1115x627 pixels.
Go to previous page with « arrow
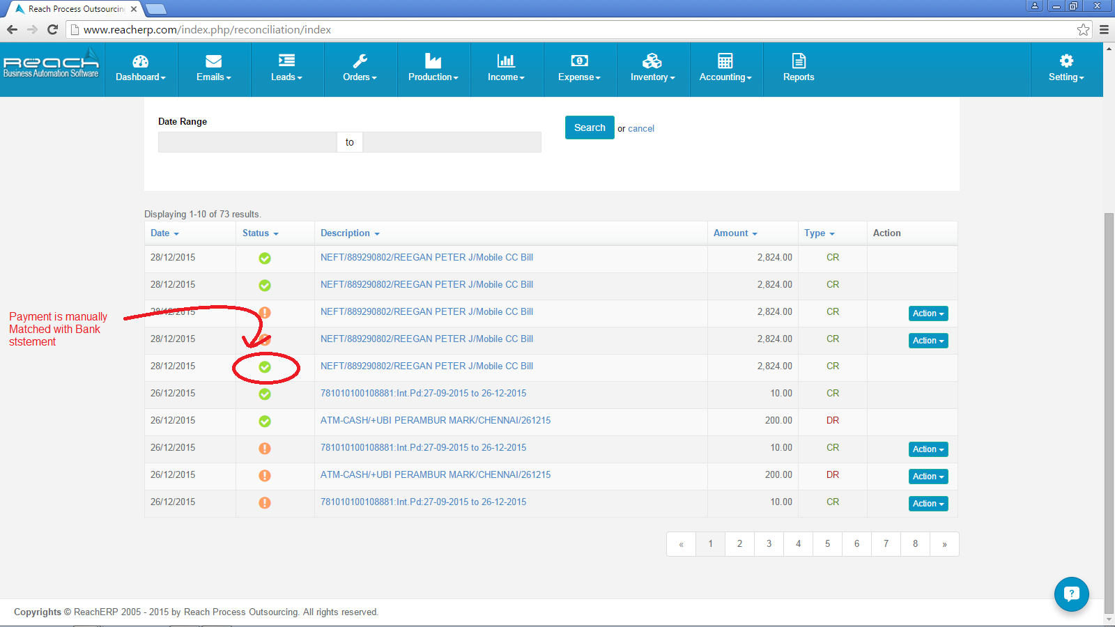pos(682,544)
